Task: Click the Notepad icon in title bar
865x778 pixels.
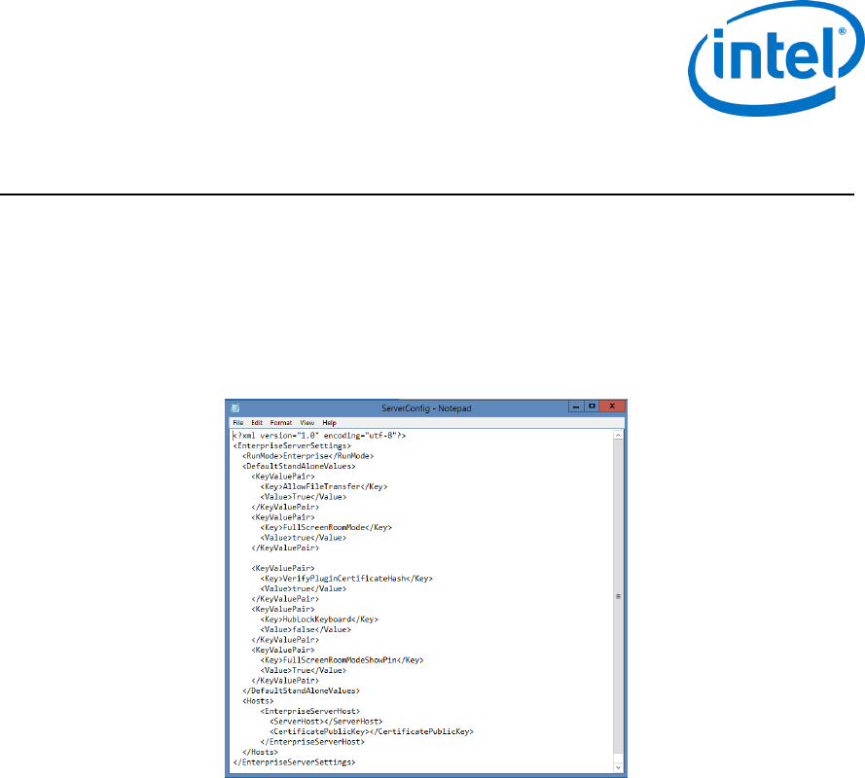Action: tap(235, 408)
